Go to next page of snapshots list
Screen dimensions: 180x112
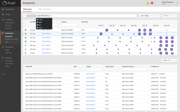pos(176,60)
